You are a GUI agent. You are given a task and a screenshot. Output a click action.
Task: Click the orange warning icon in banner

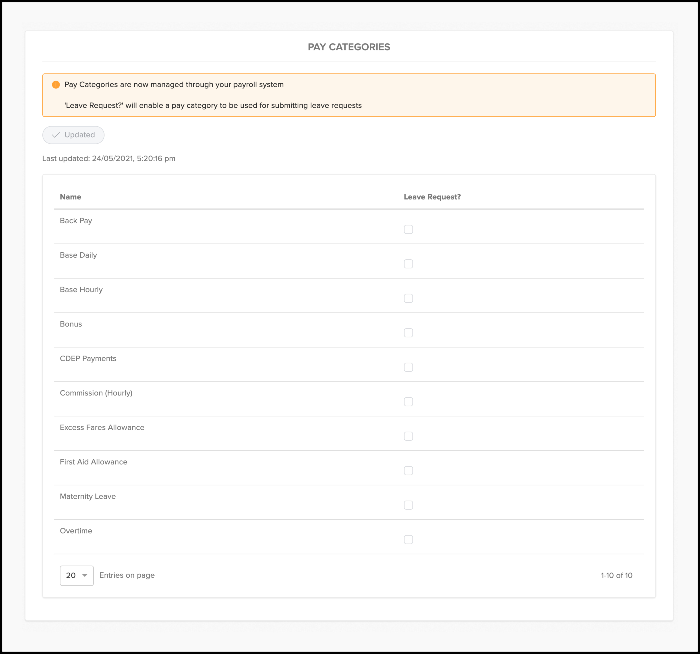tap(56, 84)
